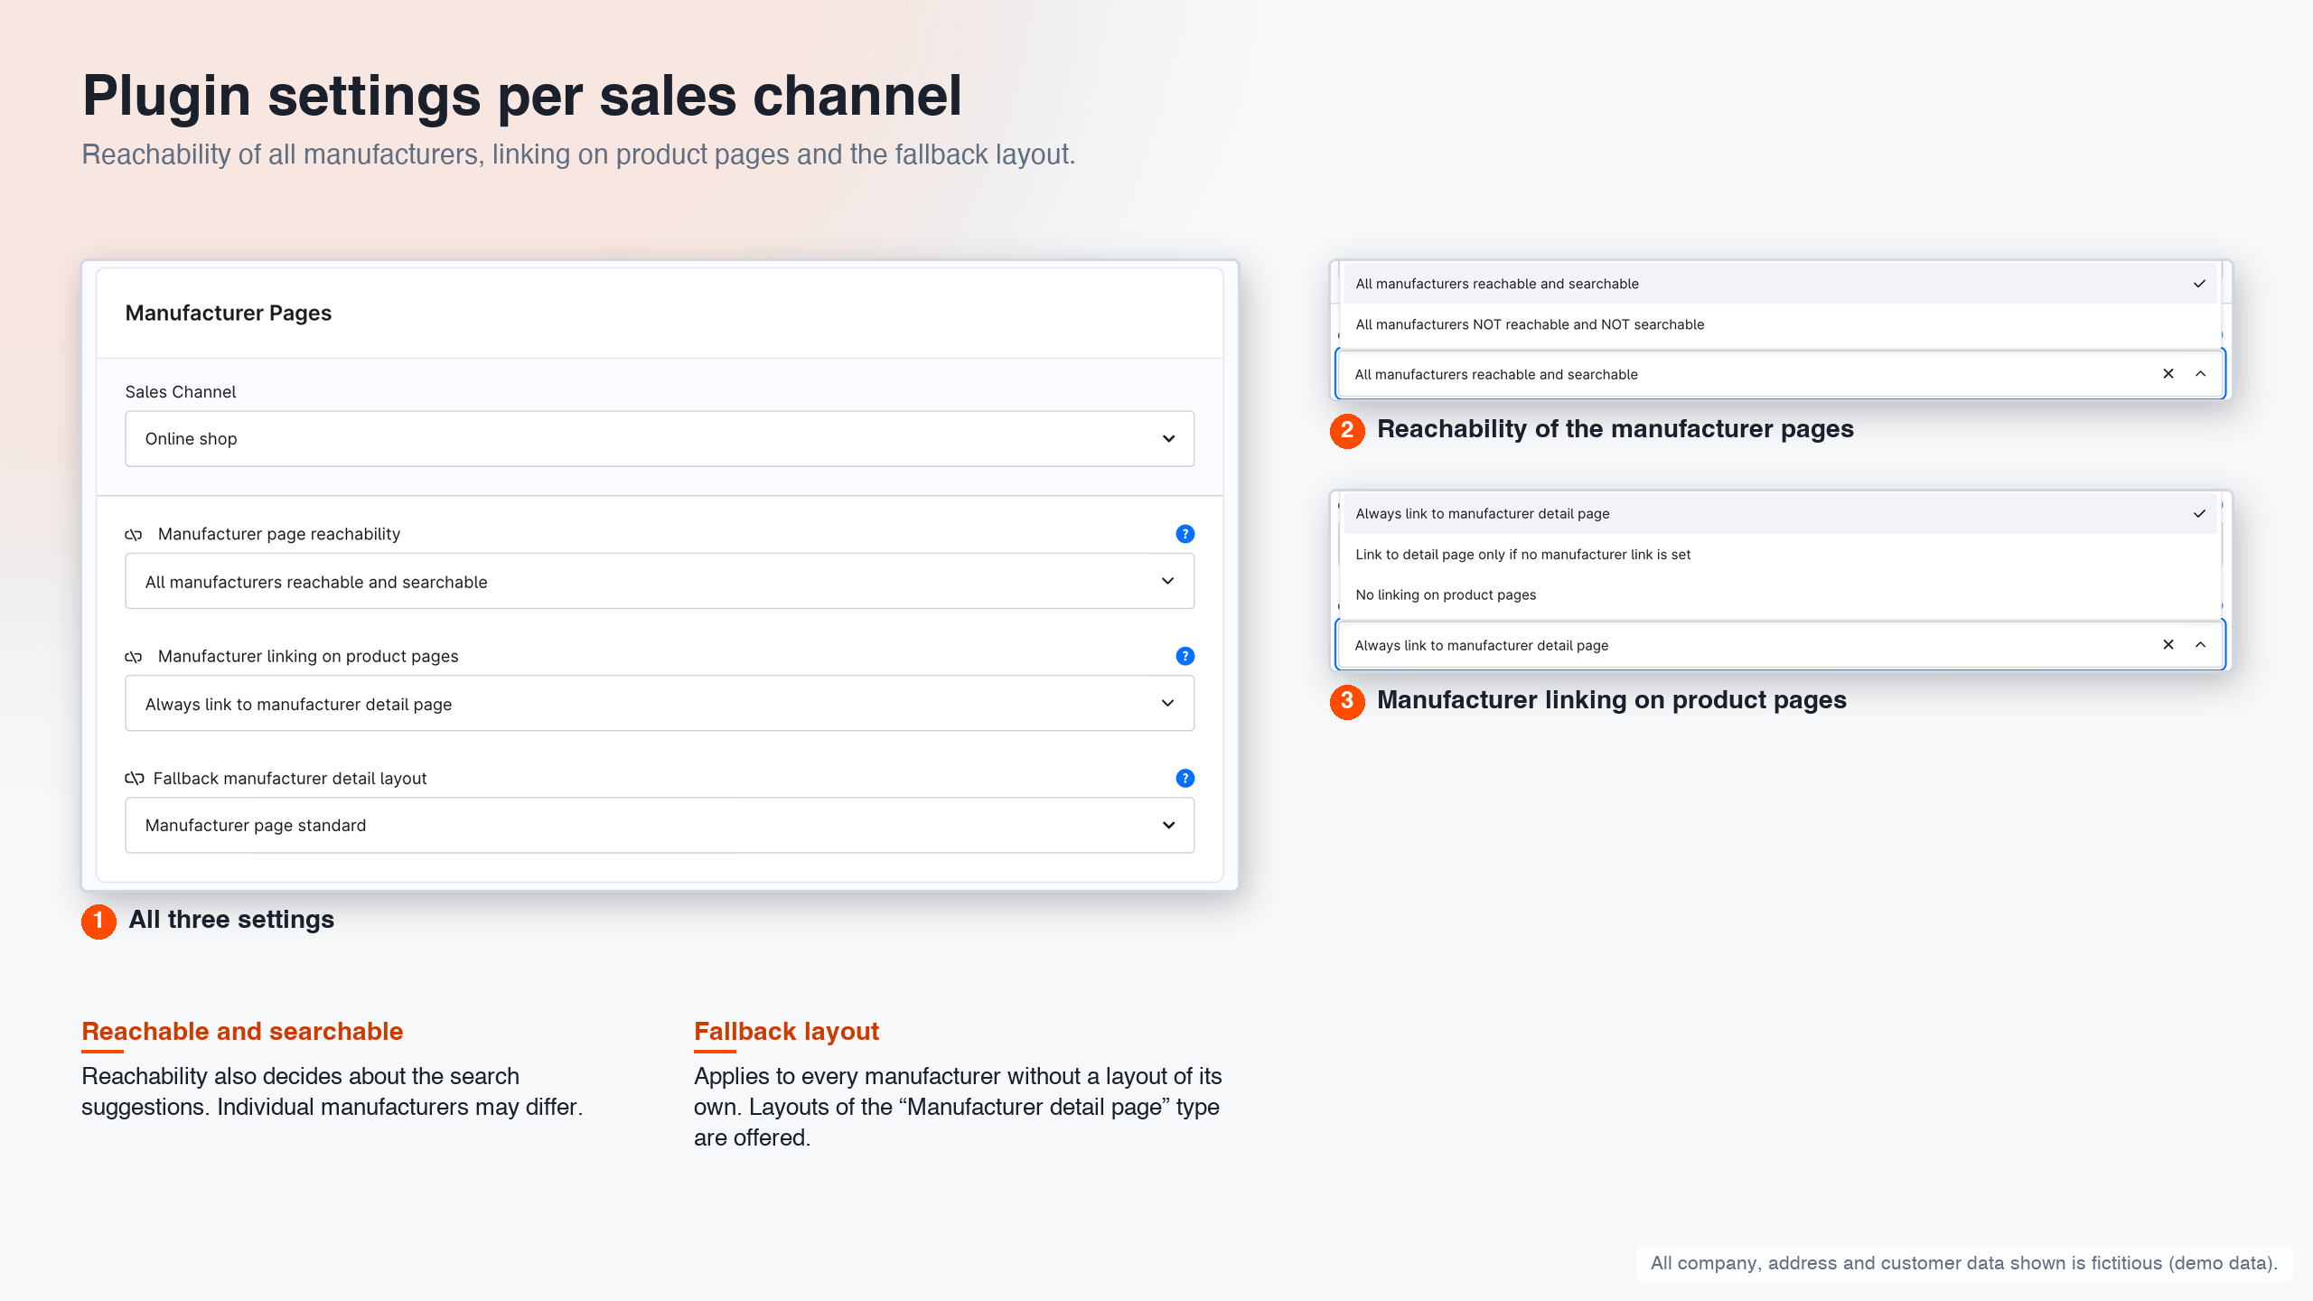The height and width of the screenshot is (1301, 2313).
Task: Clear the 'Always link to manufacturer detail page' selection
Action: [2168, 645]
